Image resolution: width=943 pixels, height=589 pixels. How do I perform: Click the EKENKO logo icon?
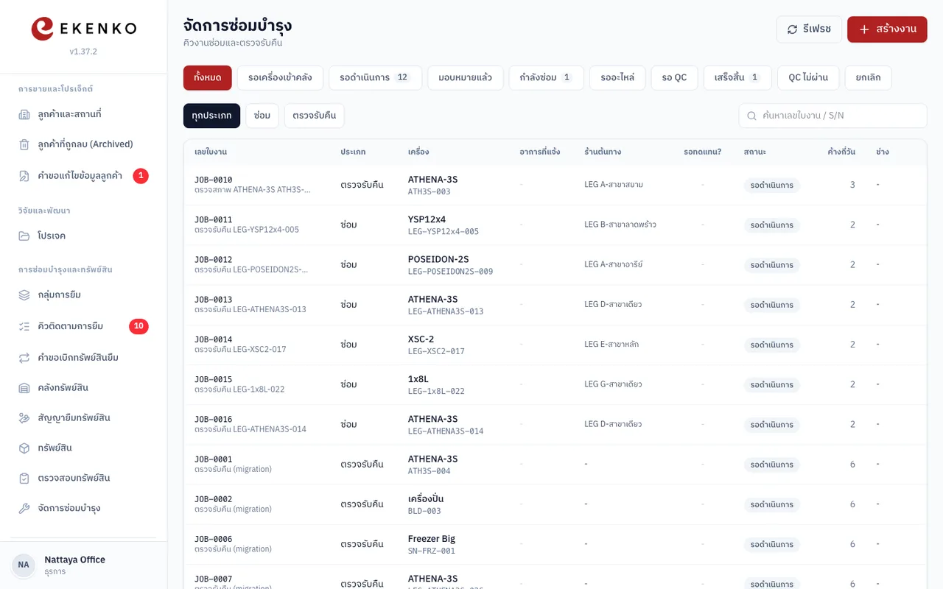43,29
